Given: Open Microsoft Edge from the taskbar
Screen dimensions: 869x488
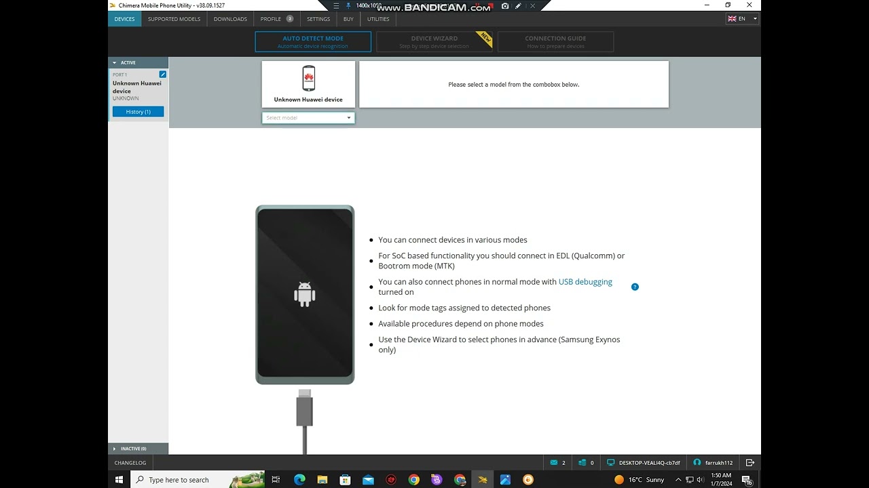Looking at the screenshot, I should tap(299, 479).
